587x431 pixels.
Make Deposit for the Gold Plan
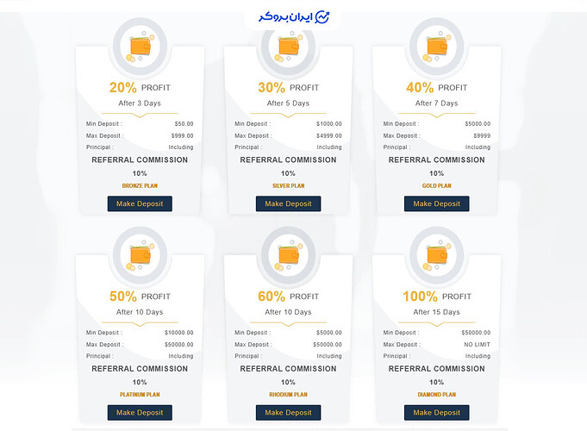click(x=436, y=203)
